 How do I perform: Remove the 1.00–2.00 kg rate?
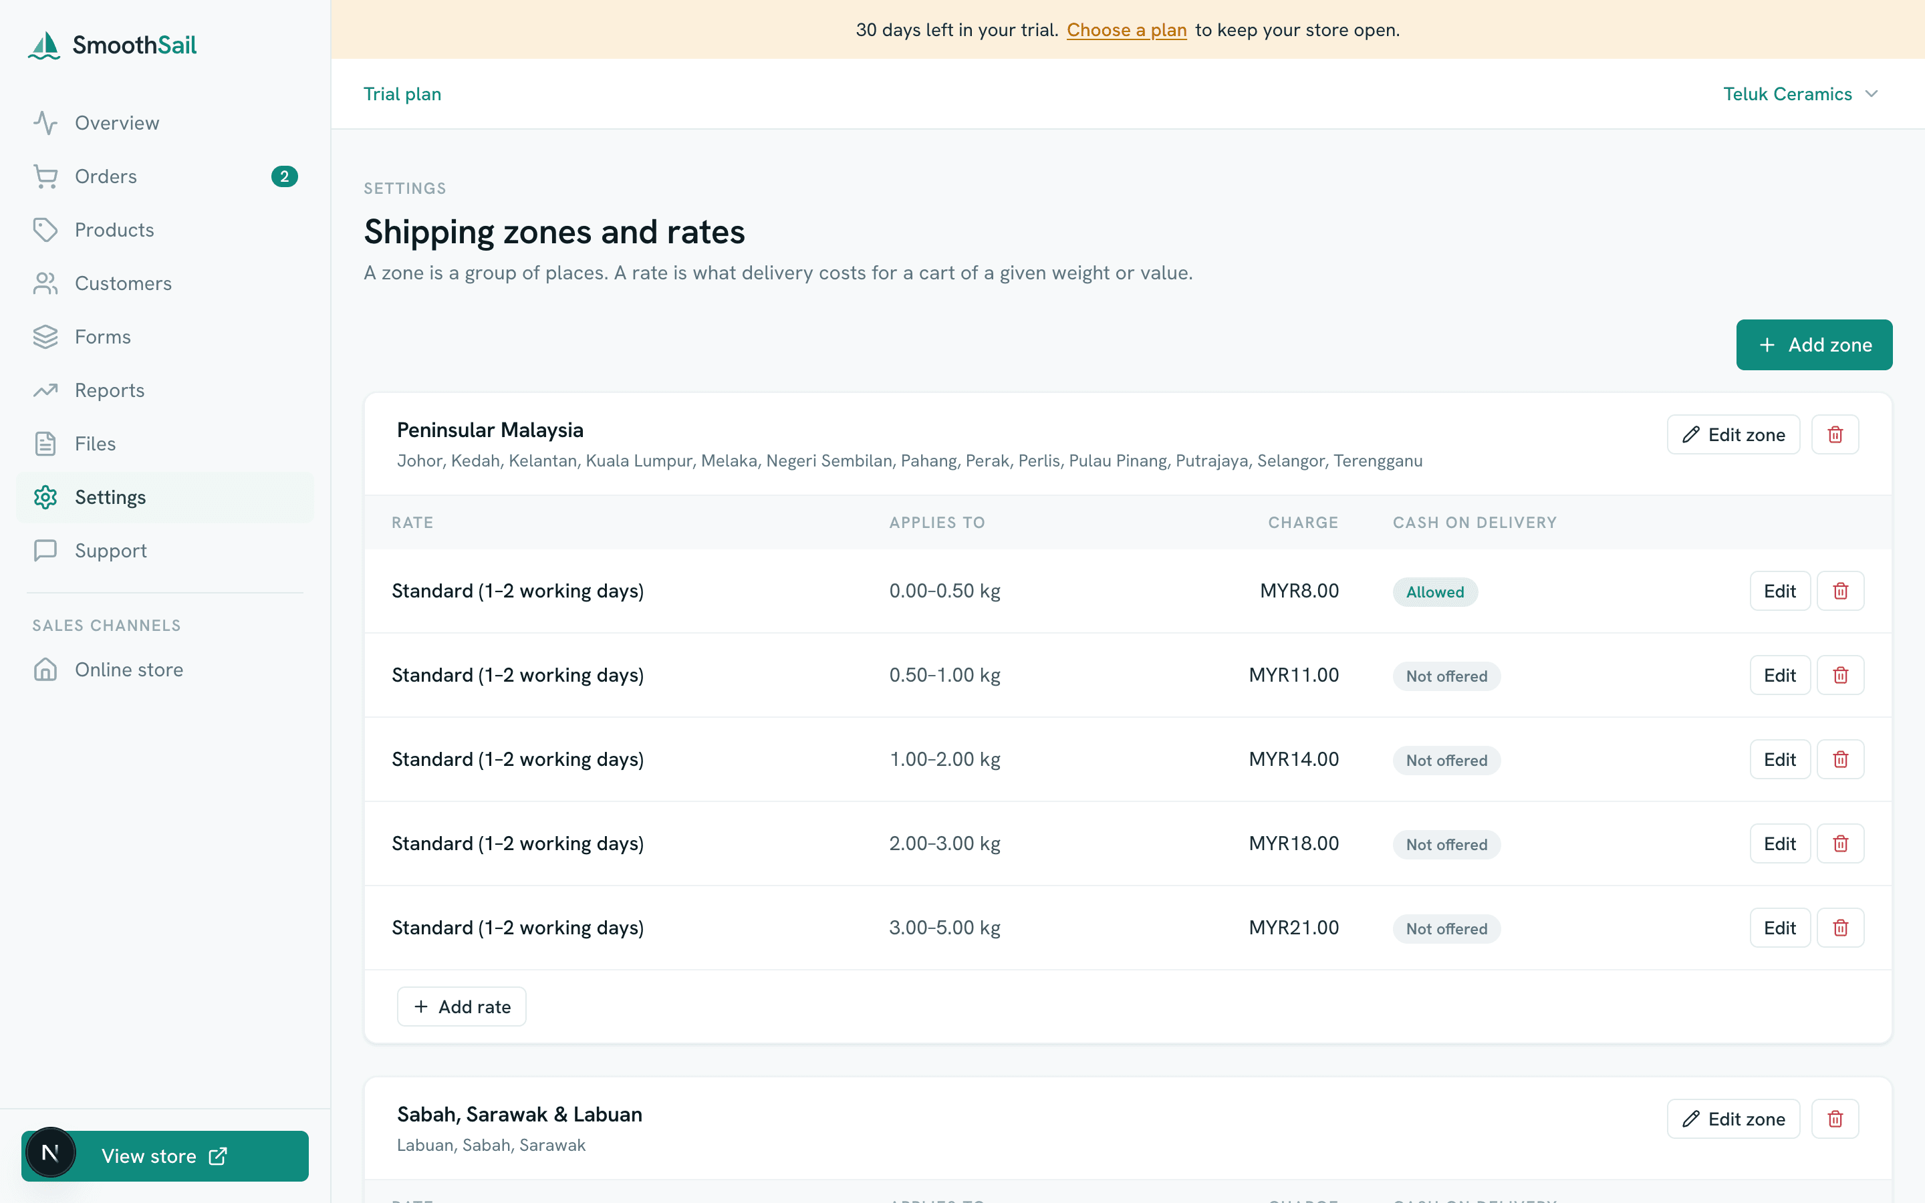[1840, 760]
